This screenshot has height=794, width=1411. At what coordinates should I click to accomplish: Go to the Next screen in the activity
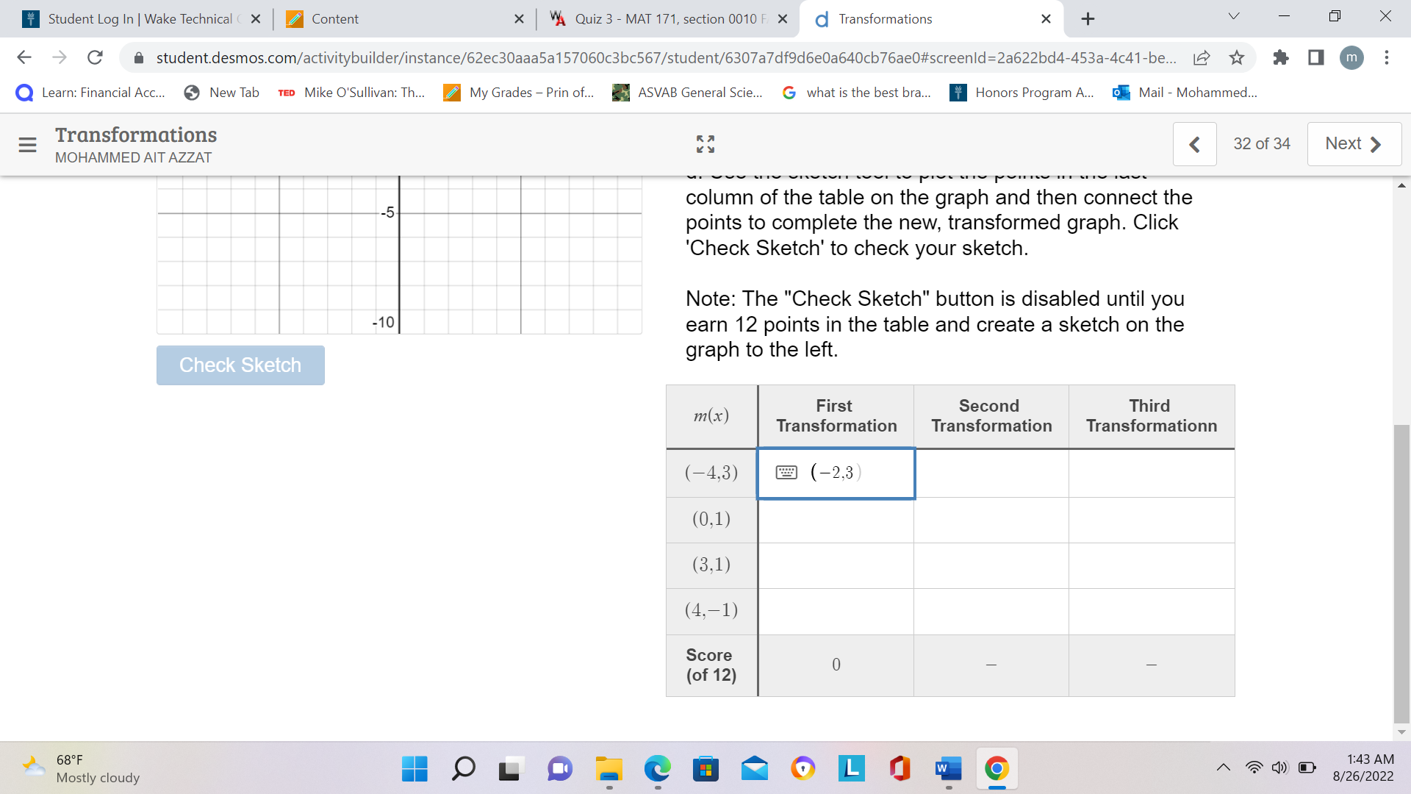[1353, 143]
